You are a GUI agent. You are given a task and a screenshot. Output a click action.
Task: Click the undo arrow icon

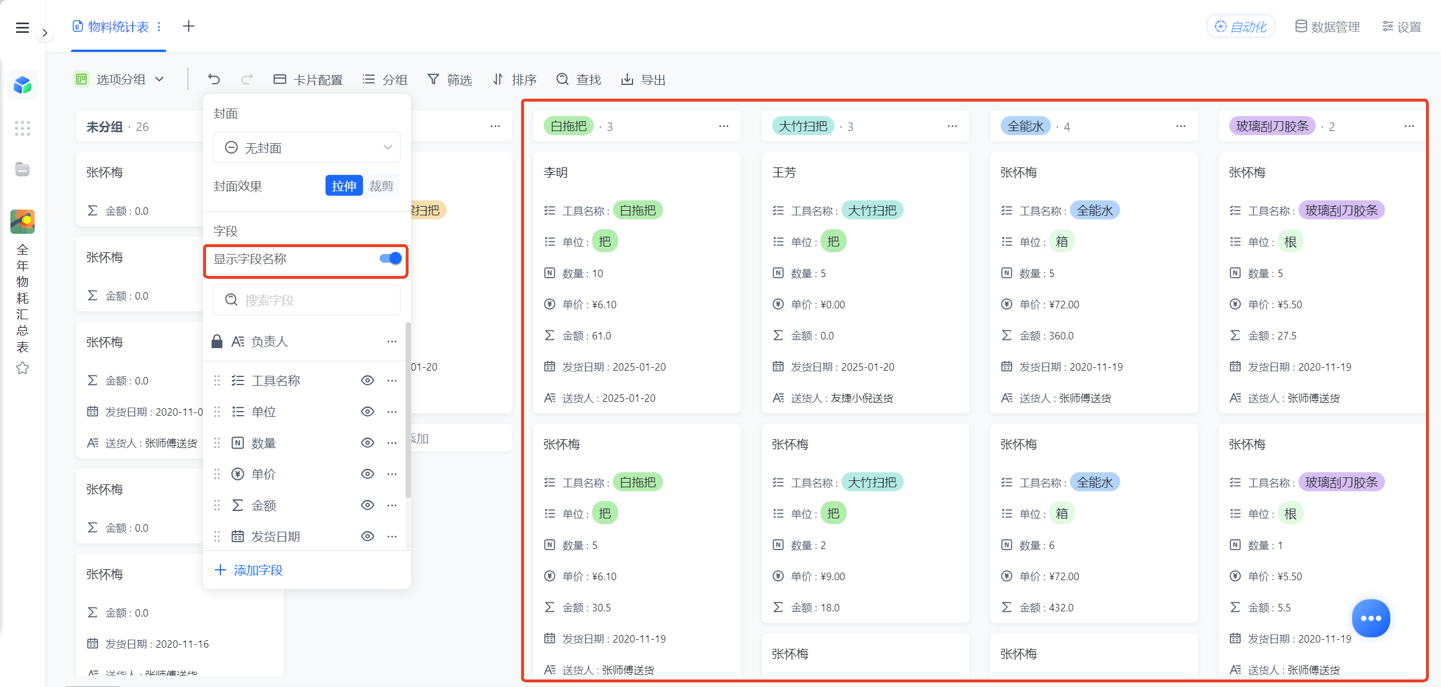[x=214, y=79]
